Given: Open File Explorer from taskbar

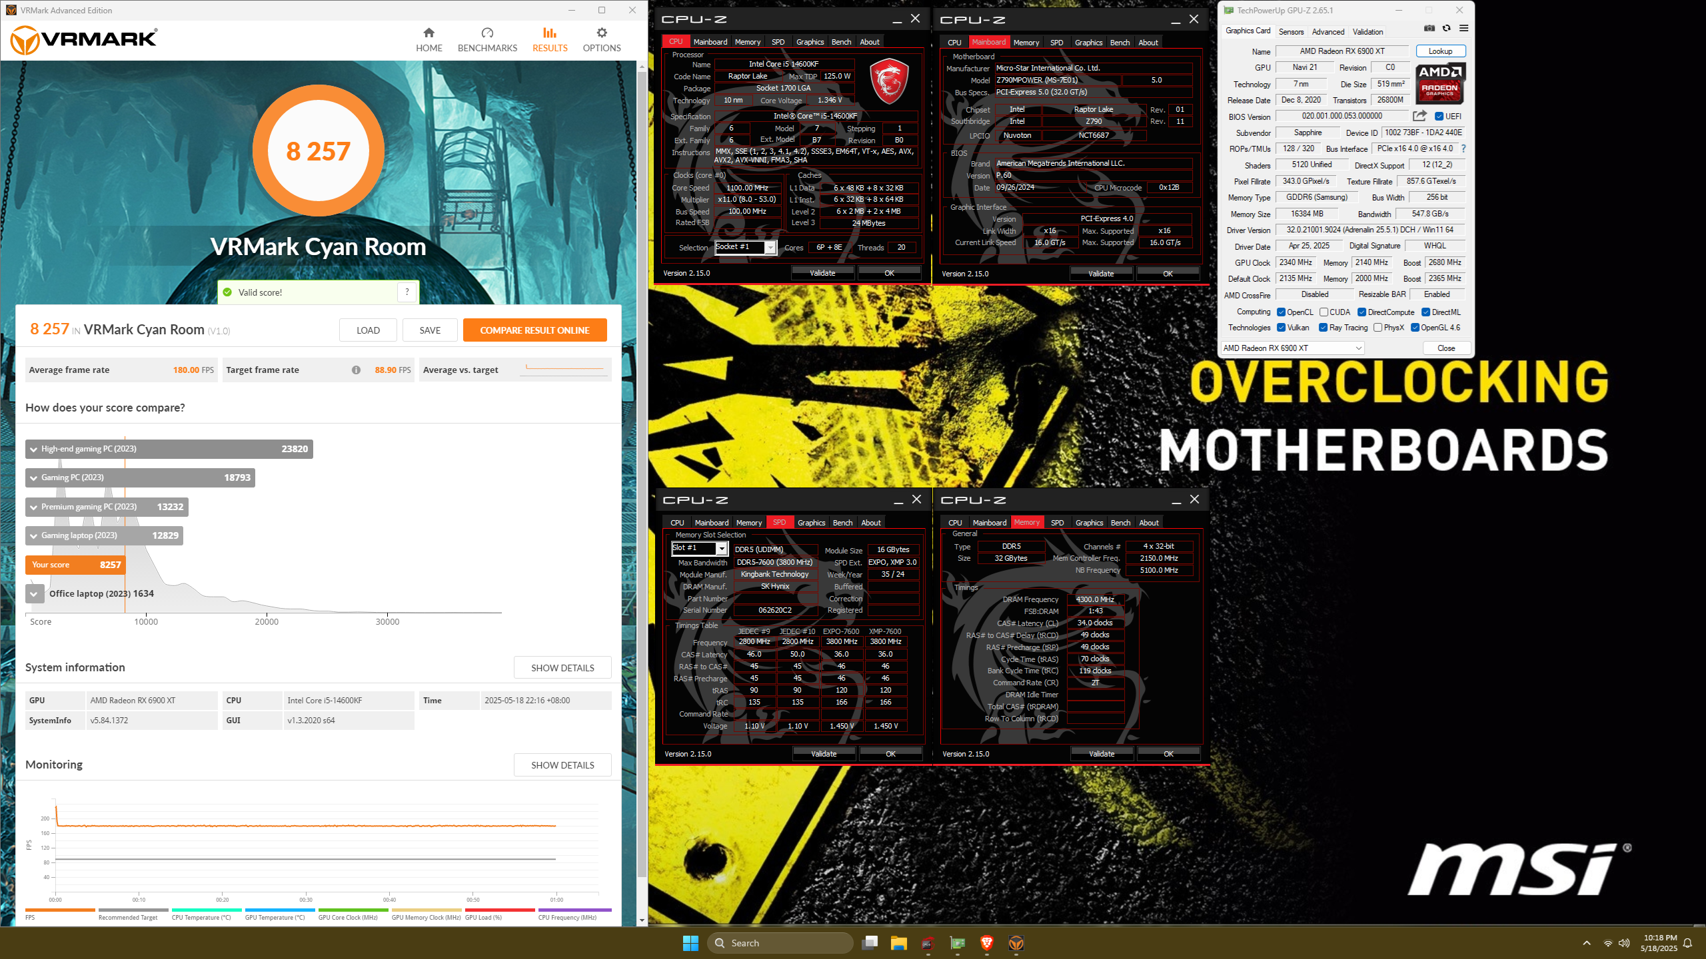Looking at the screenshot, I should (x=899, y=943).
